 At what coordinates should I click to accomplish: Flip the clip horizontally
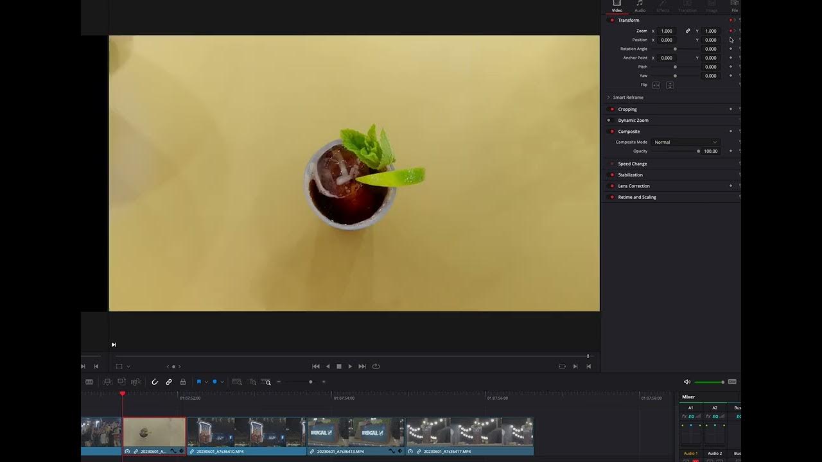656,85
